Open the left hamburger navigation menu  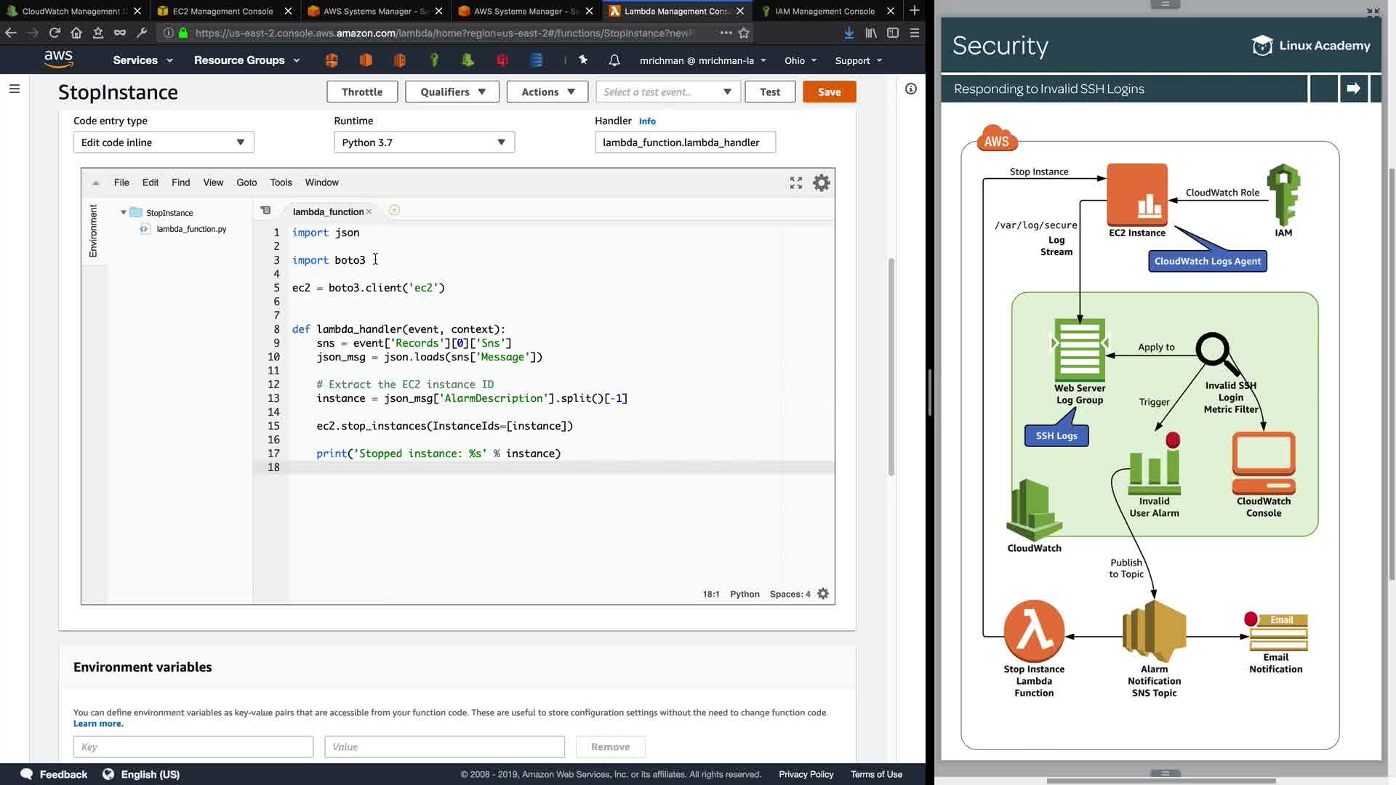[x=15, y=89]
